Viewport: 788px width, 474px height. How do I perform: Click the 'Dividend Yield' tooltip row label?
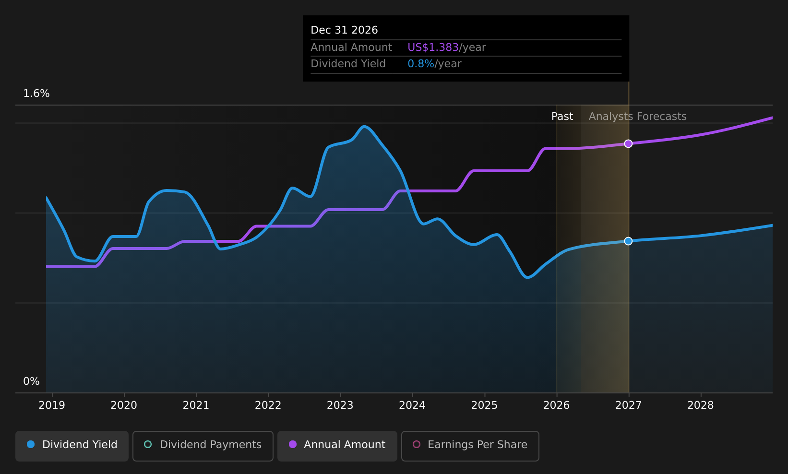click(x=348, y=64)
